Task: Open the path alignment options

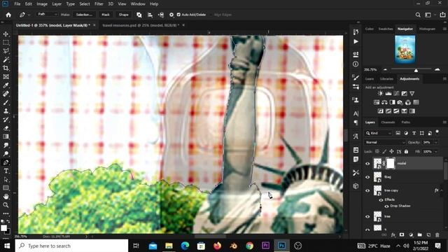Action: [150, 15]
